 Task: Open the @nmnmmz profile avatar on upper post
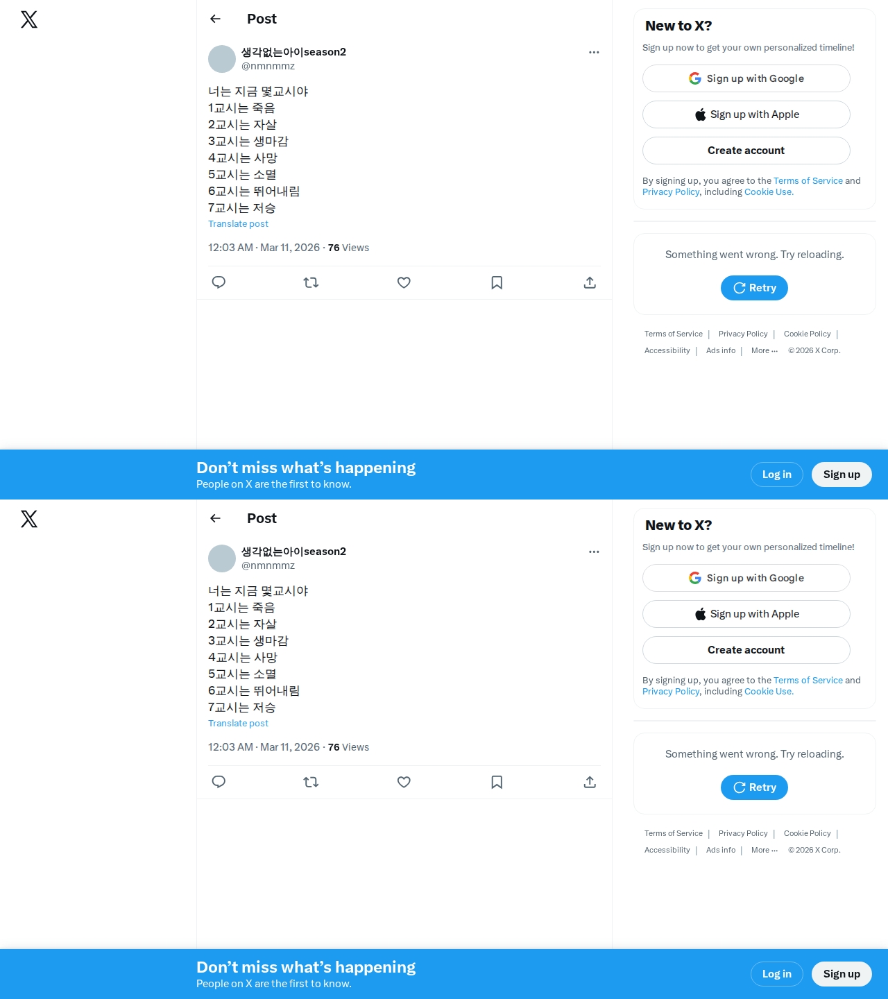coord(222,59)
